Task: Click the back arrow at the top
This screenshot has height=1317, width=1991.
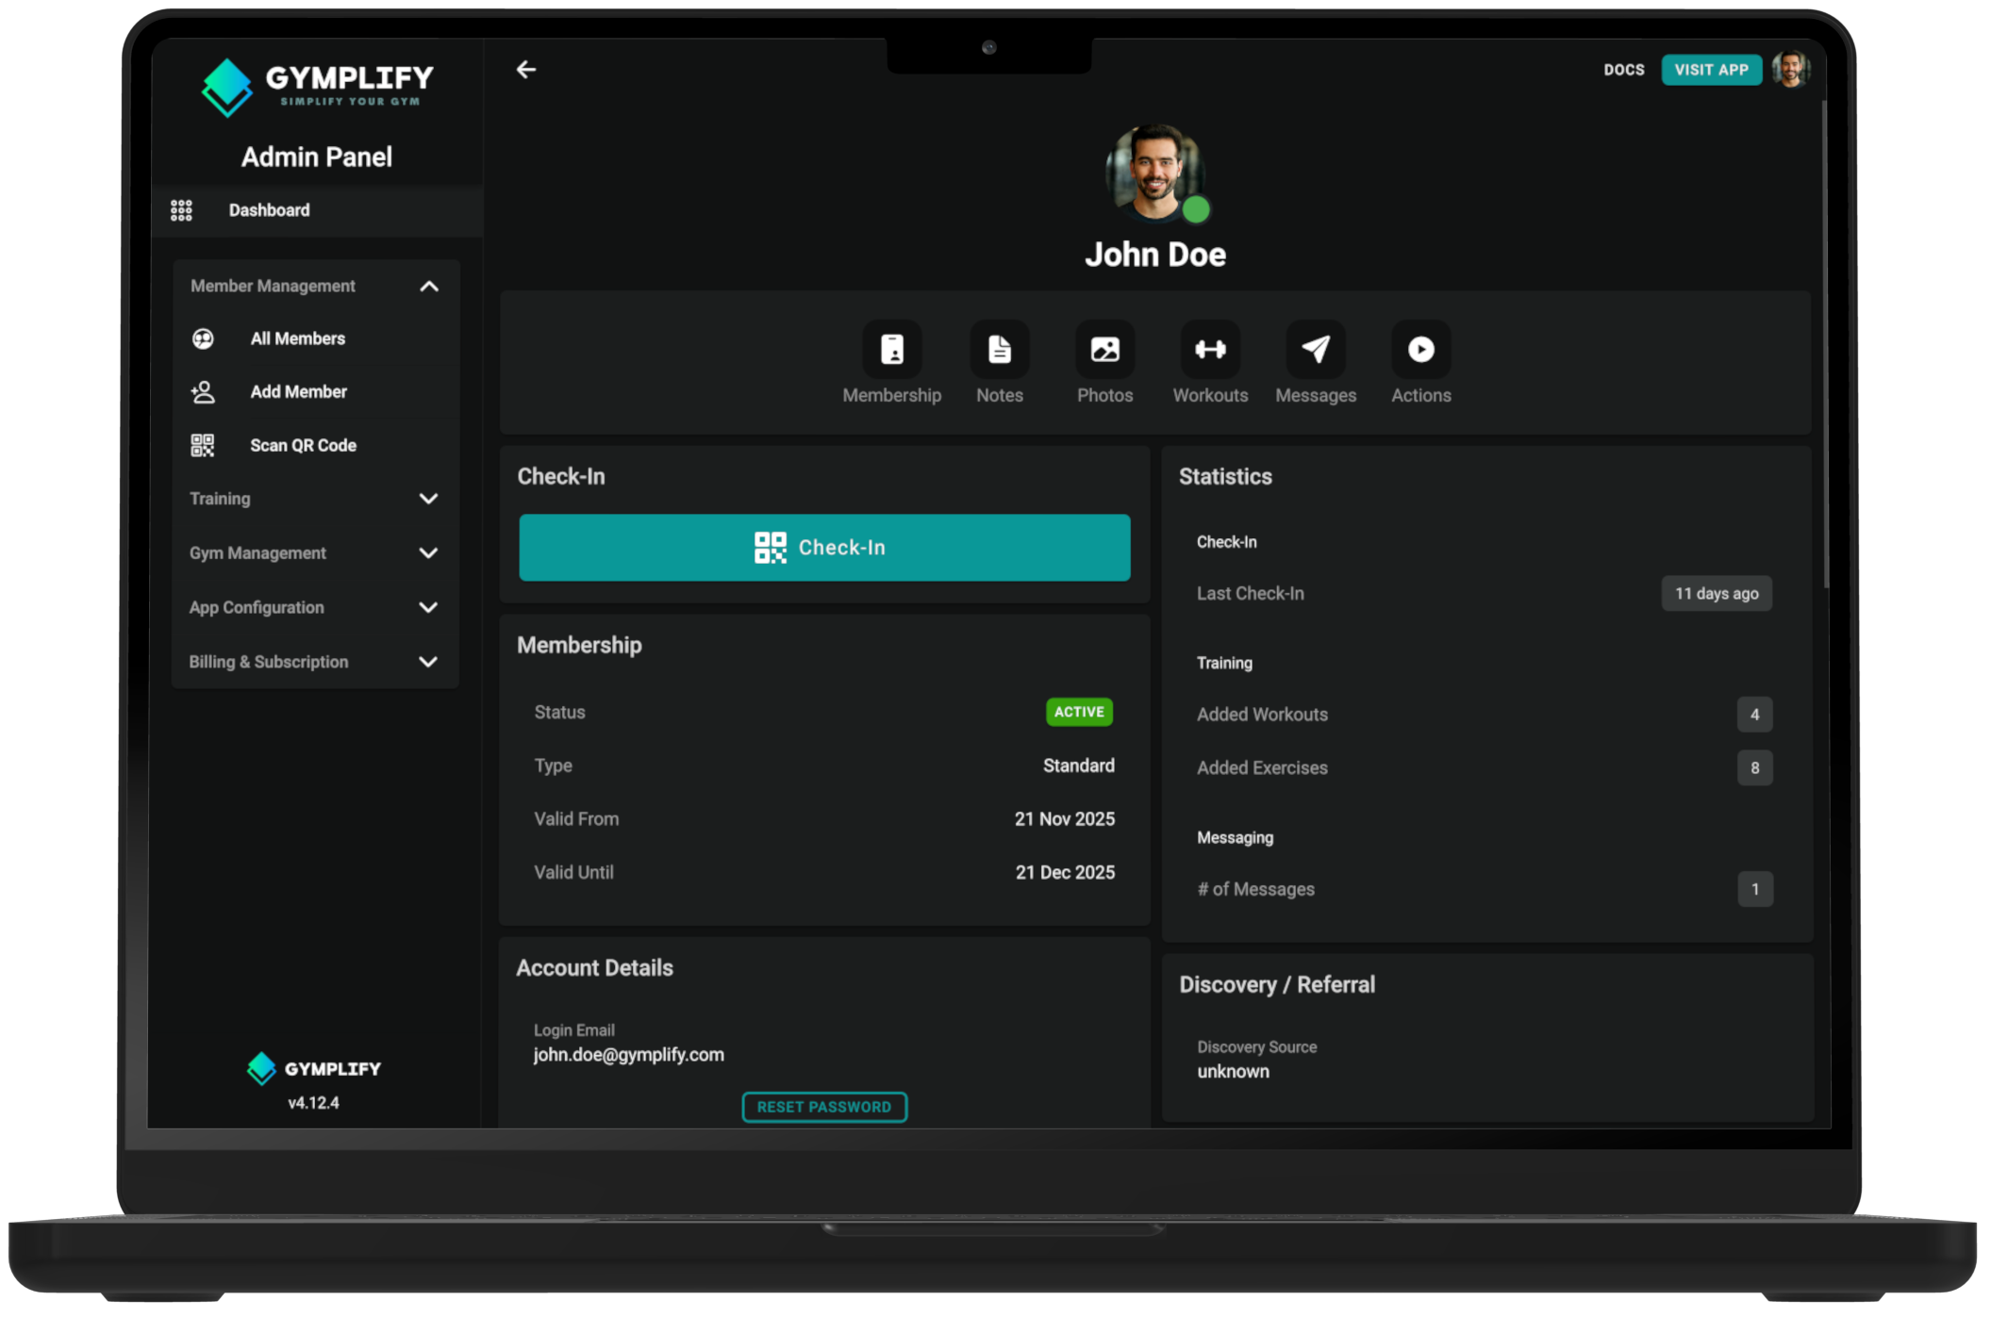Action: 525,69
